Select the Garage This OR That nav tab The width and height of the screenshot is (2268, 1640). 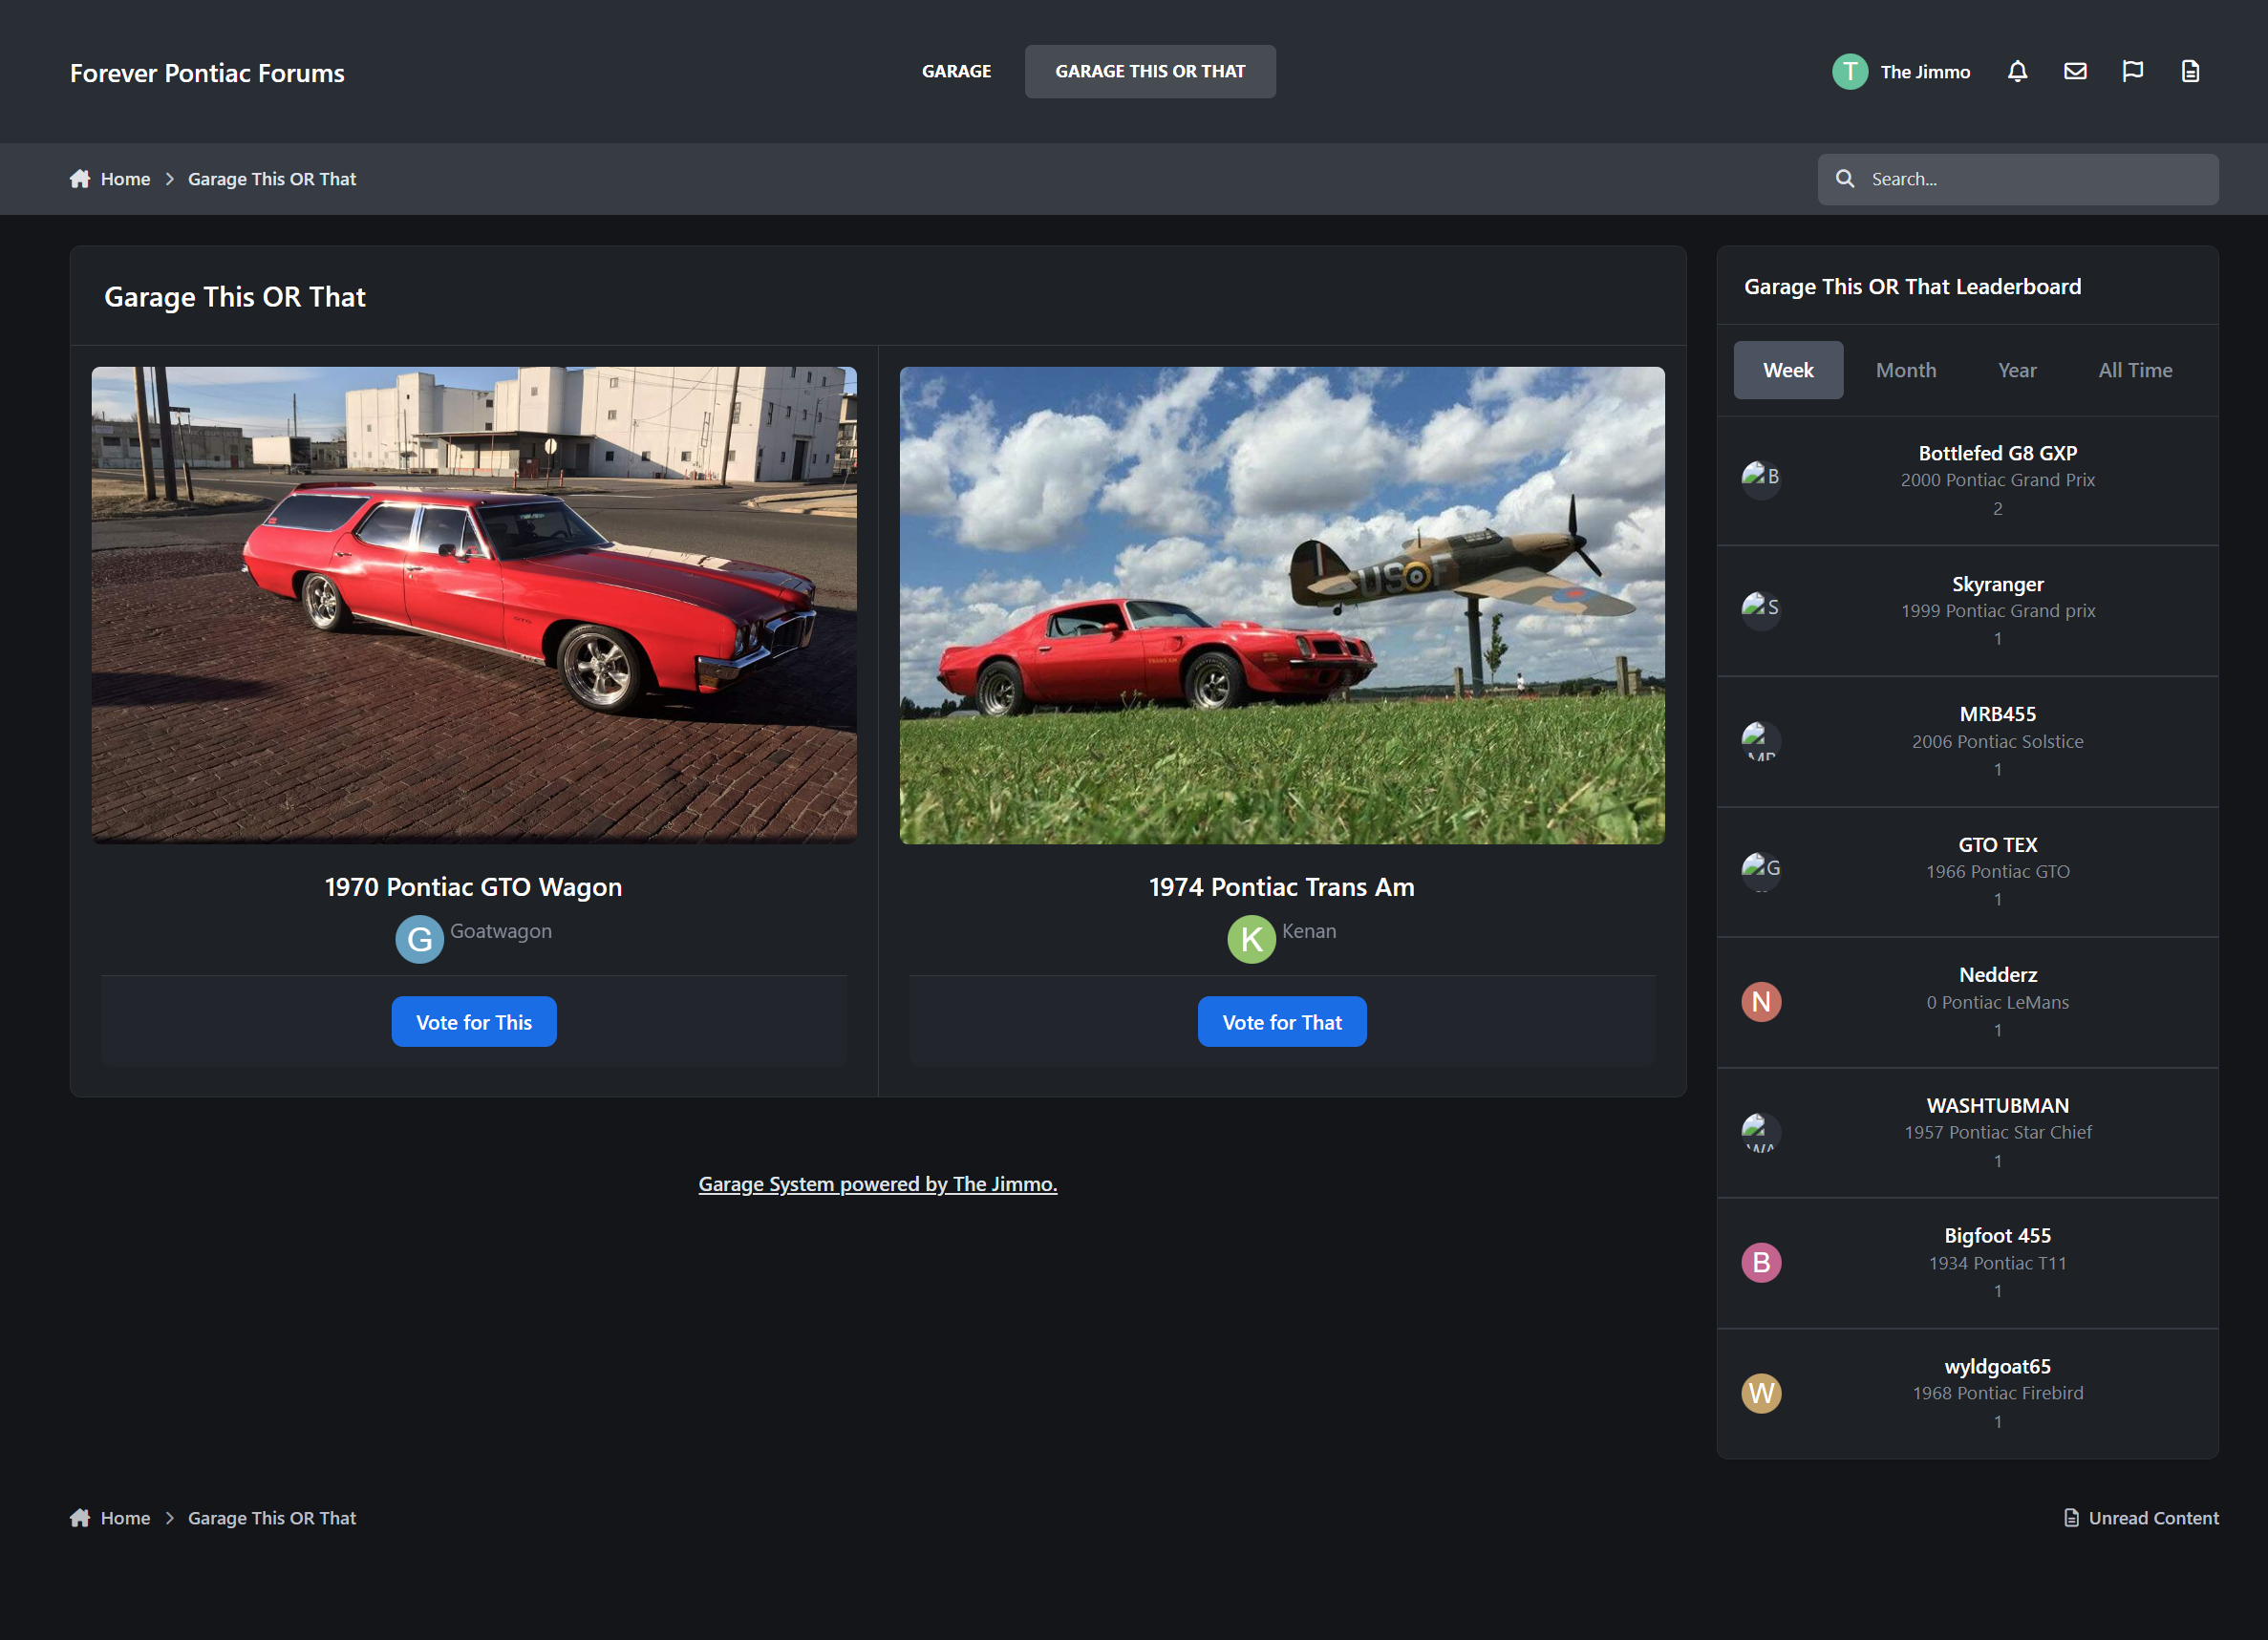pos(1150,71)
